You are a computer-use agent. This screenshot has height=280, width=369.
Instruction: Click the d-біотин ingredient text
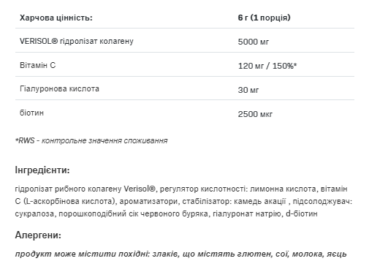click(302, 213)
